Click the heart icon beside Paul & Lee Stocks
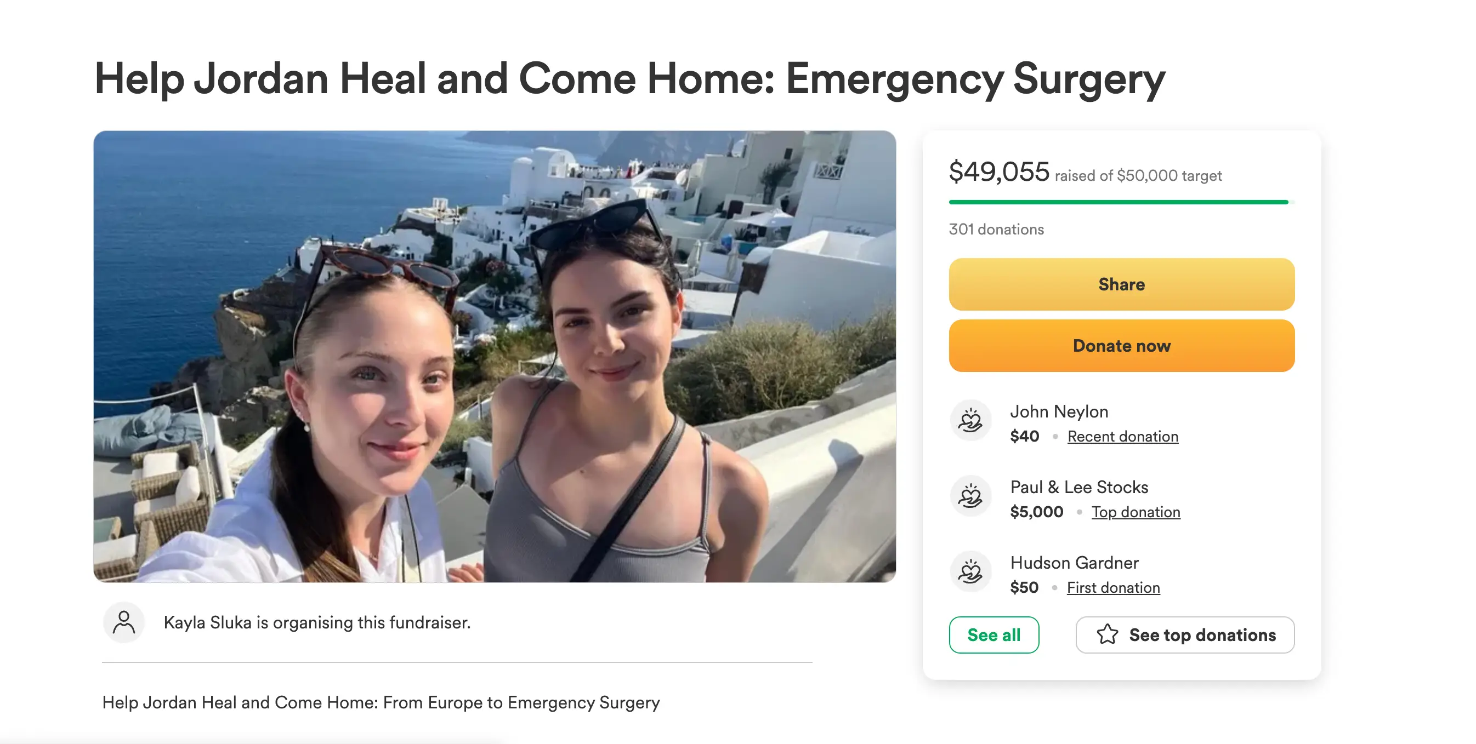 (970, 496)
